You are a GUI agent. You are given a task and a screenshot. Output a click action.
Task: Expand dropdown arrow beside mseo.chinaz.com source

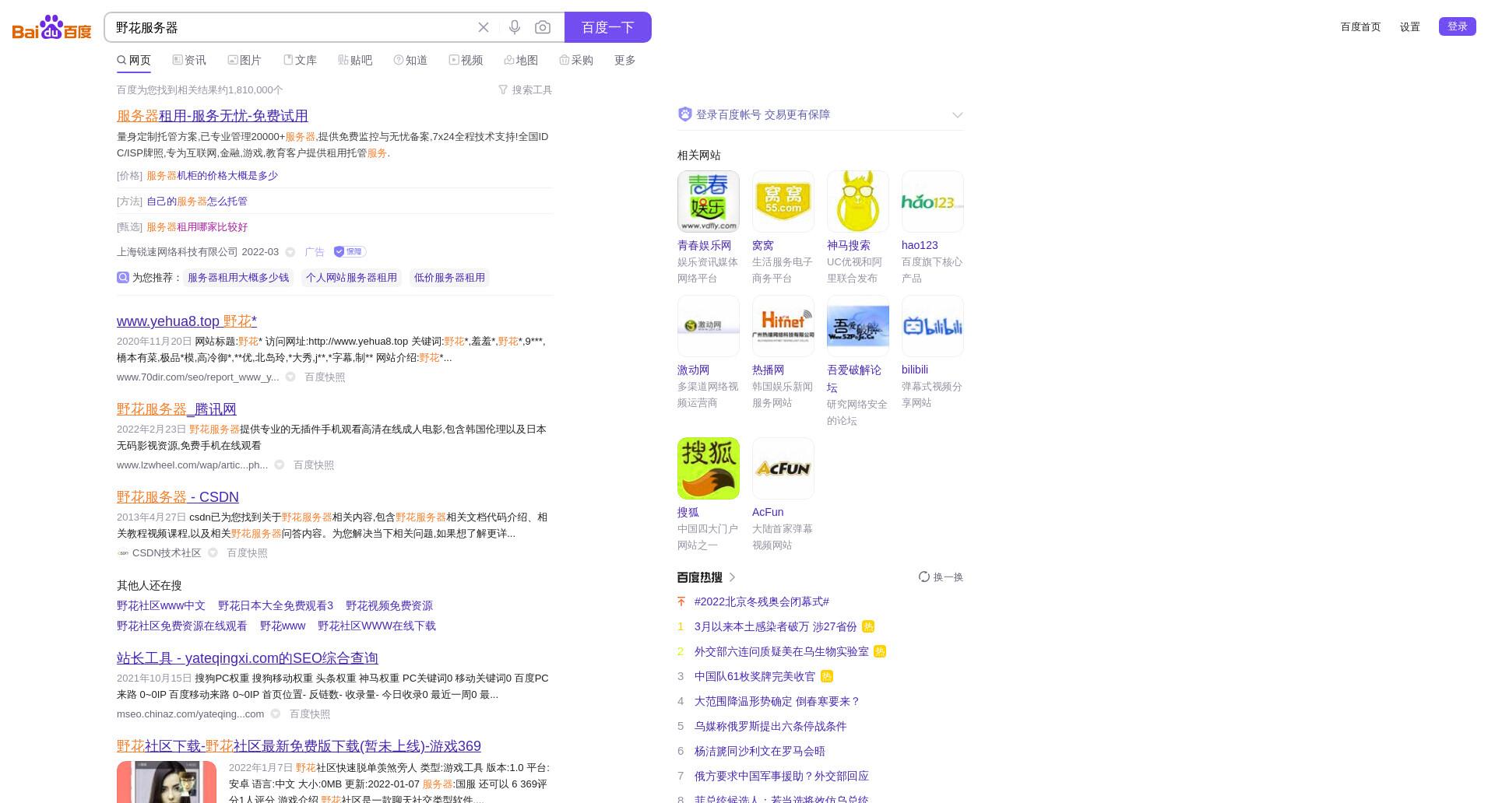[275, 714]
